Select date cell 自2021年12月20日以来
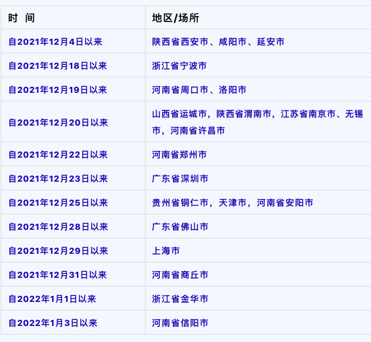 58,122
